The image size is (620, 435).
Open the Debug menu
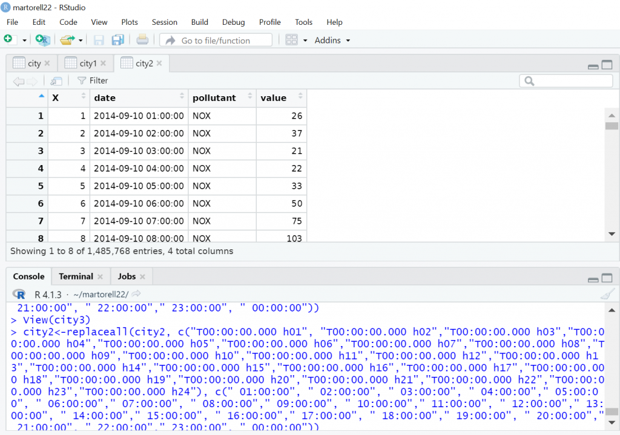tap(233, 22)
